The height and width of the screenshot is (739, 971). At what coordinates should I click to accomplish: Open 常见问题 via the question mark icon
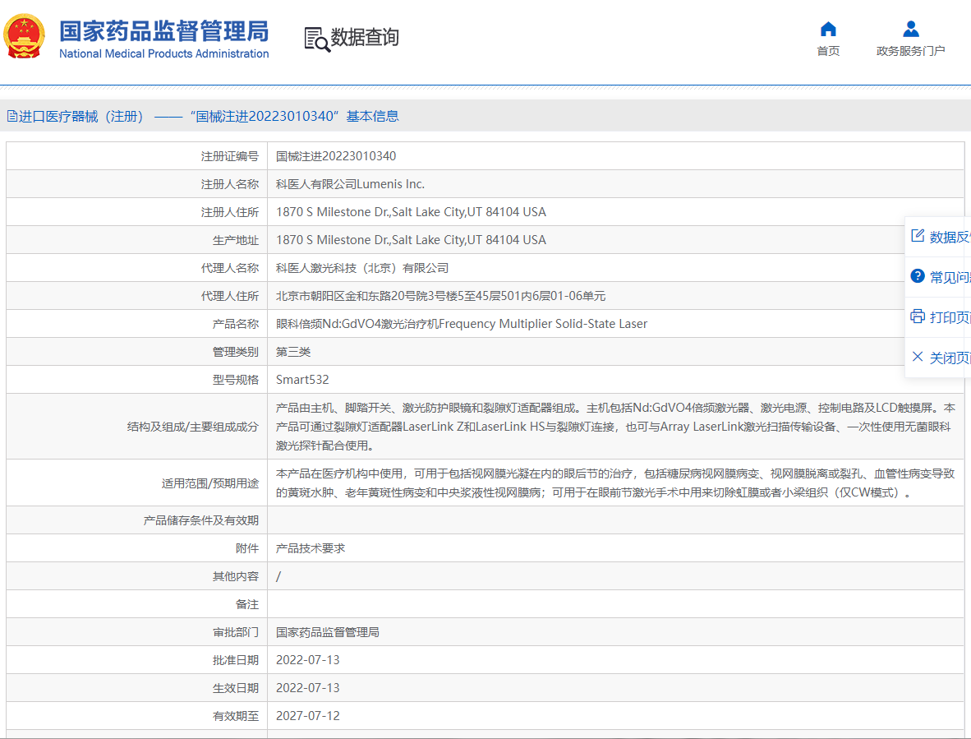[x=918, y=275]
